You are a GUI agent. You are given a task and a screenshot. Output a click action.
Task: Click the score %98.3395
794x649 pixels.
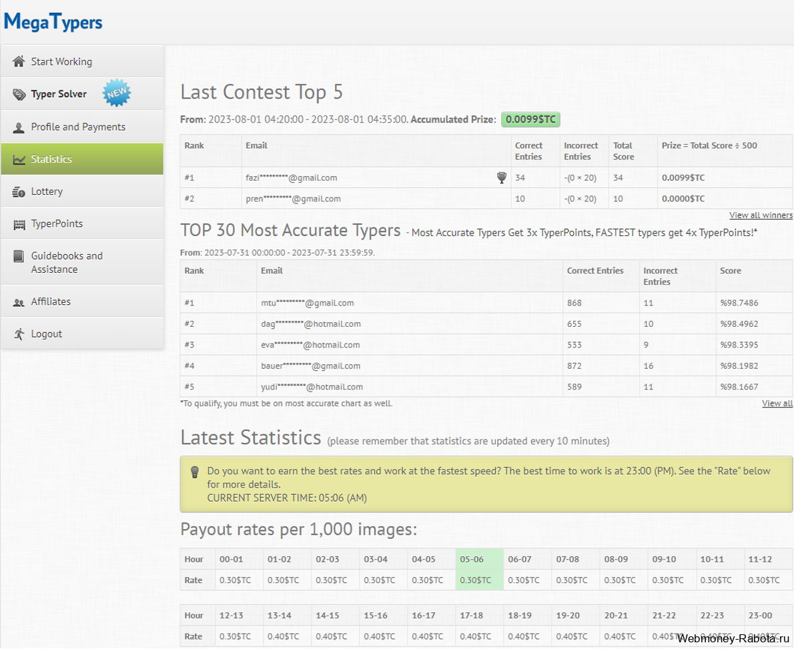coord(739,345)
